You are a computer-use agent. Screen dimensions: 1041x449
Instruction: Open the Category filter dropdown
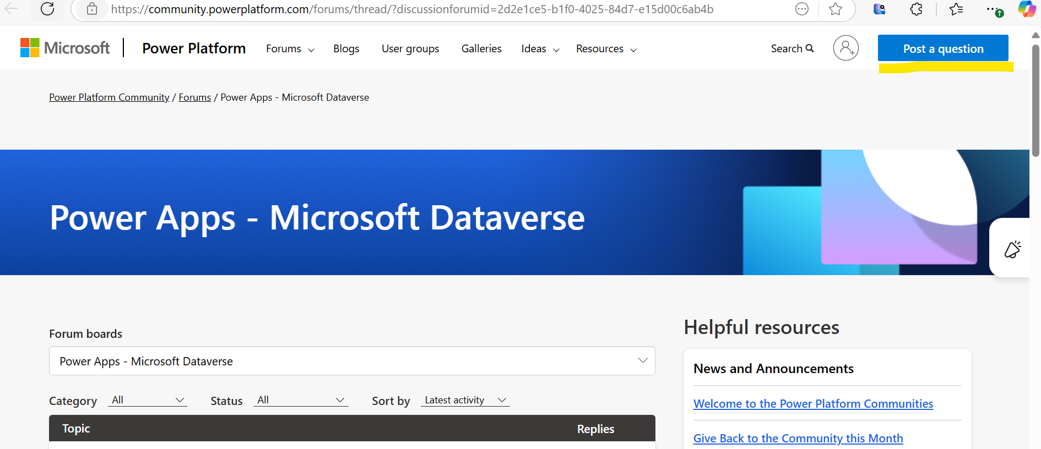148,400
